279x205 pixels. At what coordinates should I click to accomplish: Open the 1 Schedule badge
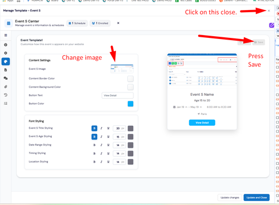pos(77,23)
